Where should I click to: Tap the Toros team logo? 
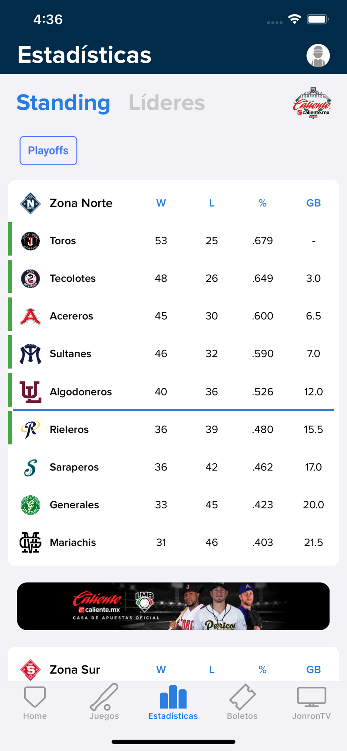(x=29, y=240)
